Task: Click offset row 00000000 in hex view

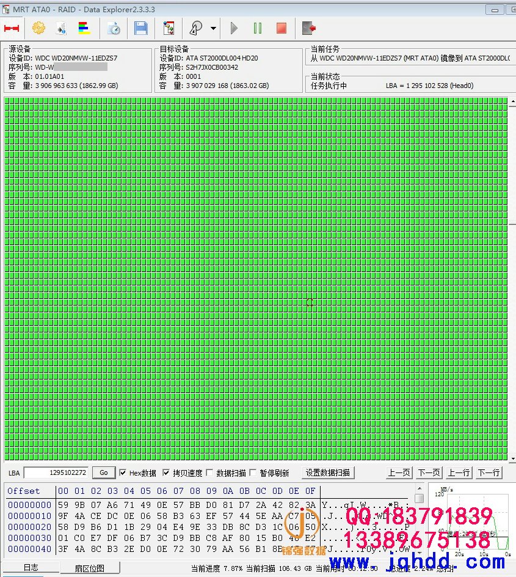Action: pyautogui.click(x=208, y=505)
